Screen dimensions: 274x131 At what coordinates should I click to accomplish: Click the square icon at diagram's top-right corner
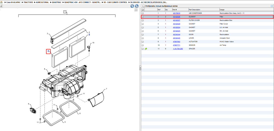tap(136, 10)
